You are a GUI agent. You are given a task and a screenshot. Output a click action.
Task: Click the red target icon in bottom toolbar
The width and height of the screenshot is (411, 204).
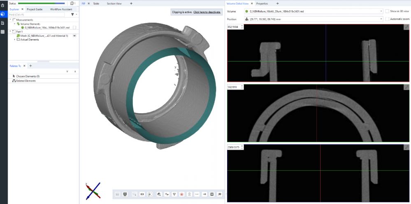click(181, 194)
